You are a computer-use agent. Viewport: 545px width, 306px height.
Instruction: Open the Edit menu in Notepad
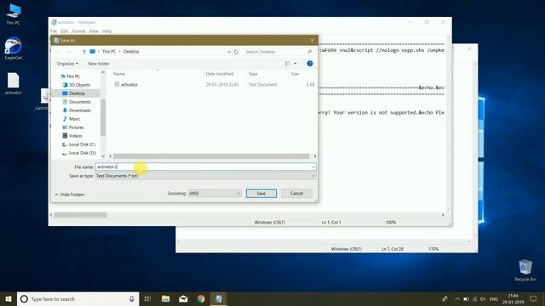point(65,31)
